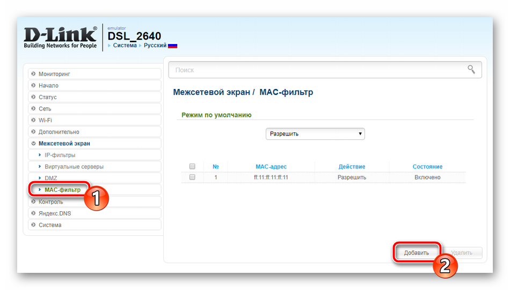
Task: Click the search magnifier icon
Action: (x=471, y=69)
